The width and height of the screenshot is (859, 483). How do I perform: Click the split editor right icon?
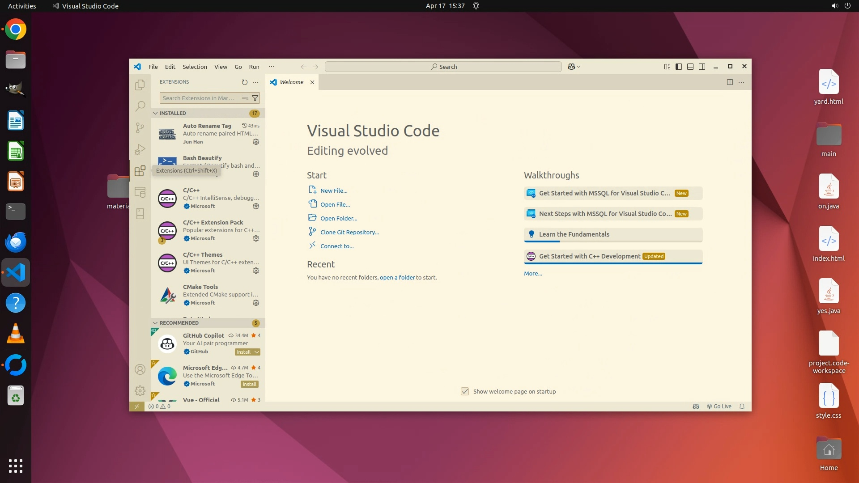pos(730,82)
